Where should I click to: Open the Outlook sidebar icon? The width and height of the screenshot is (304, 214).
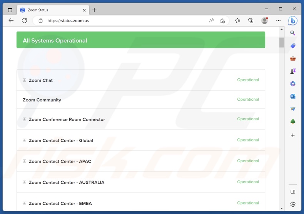point(293,96)
